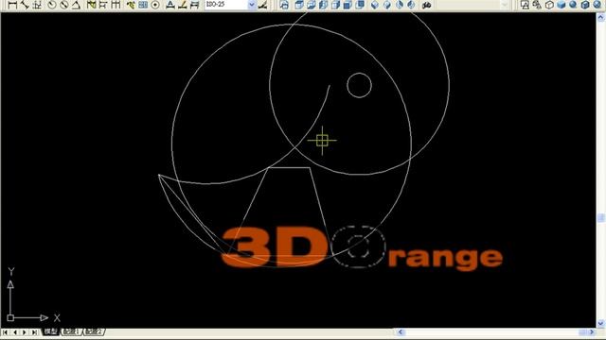Screen dimensions: 606x340
Task: Click the vertical scrollbar thumb
Action: point(601,218)
